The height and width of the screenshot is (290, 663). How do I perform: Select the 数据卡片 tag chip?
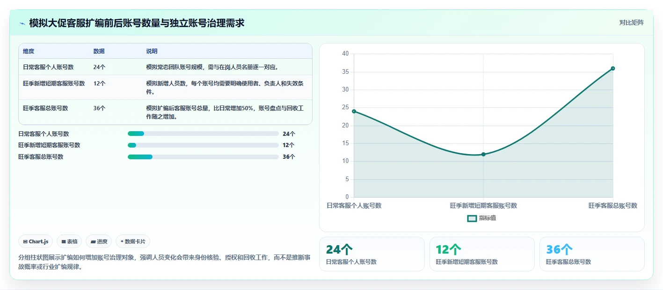133,241
